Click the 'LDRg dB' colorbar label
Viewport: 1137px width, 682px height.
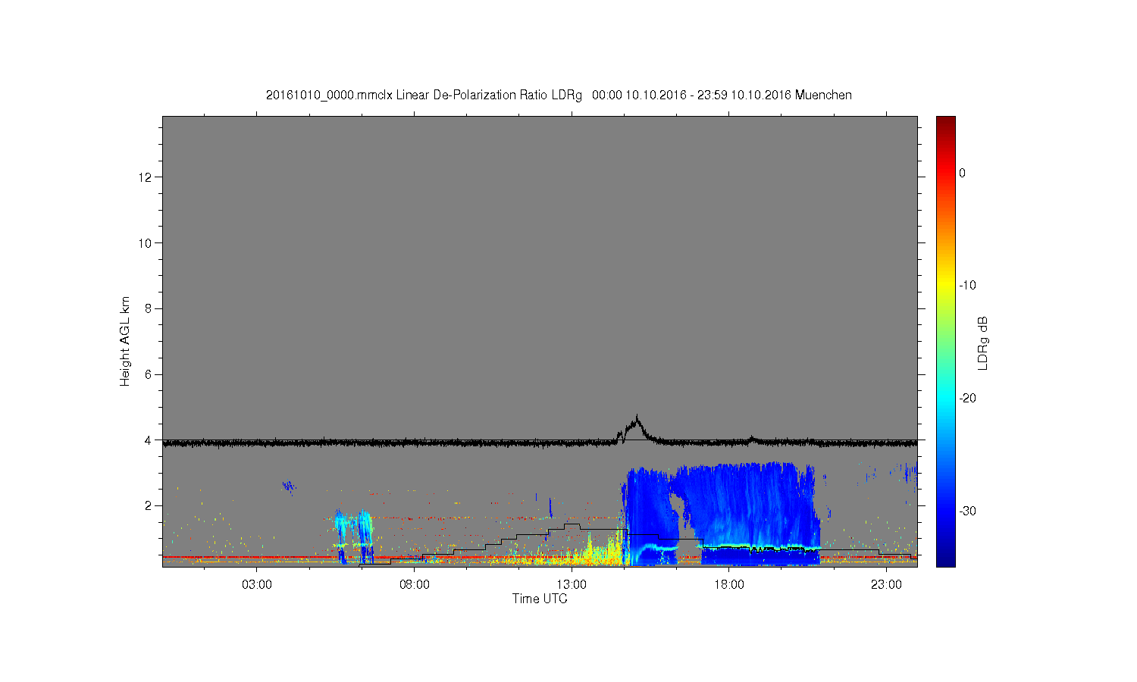(983, 343)
